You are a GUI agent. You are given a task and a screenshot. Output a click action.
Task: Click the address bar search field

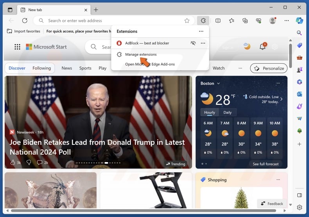(114, 21)
